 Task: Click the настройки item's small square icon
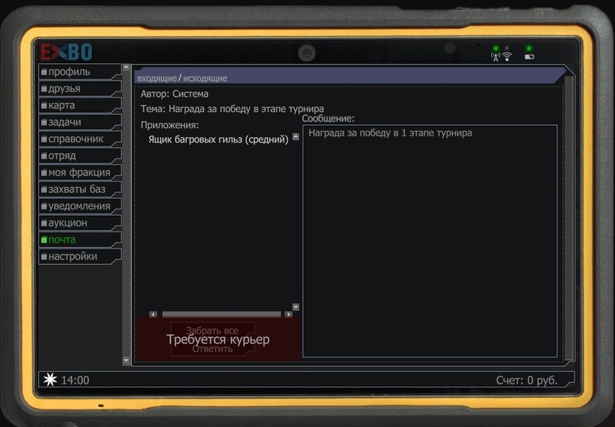(x=44, y=257)
